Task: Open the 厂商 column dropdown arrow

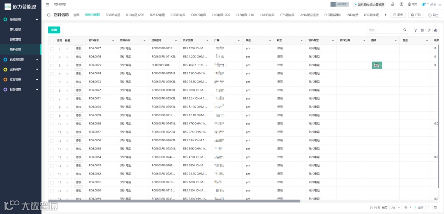Action: 239,41
